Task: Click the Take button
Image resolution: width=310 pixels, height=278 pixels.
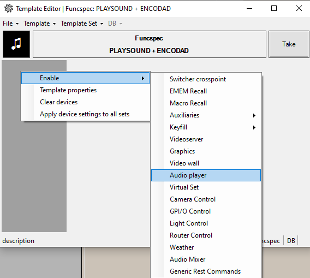Action: pos(289,44)
